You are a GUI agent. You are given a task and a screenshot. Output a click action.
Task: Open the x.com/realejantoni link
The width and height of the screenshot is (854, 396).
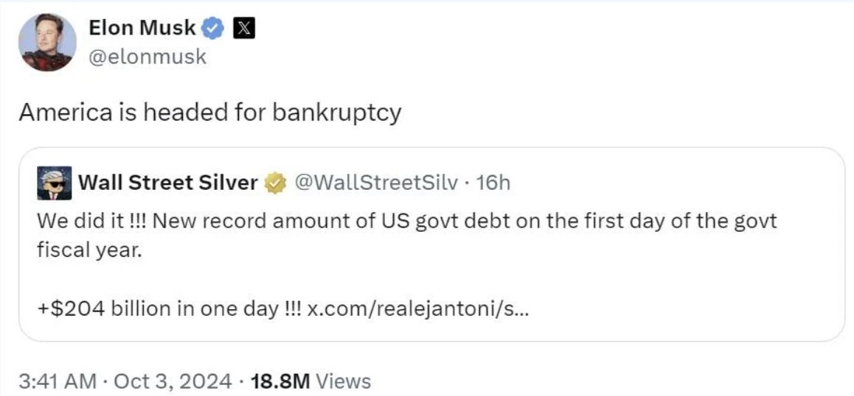point(416,308)
